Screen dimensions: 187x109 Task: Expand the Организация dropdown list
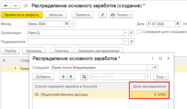[126, 33]
